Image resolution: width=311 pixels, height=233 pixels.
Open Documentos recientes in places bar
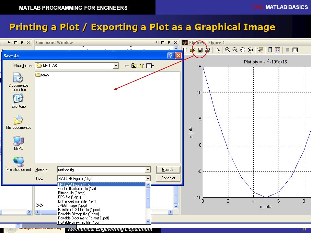[18, 82]
